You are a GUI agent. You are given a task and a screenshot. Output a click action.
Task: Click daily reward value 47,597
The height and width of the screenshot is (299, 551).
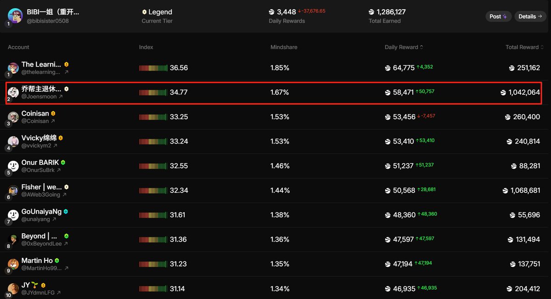tap(403, 239)
